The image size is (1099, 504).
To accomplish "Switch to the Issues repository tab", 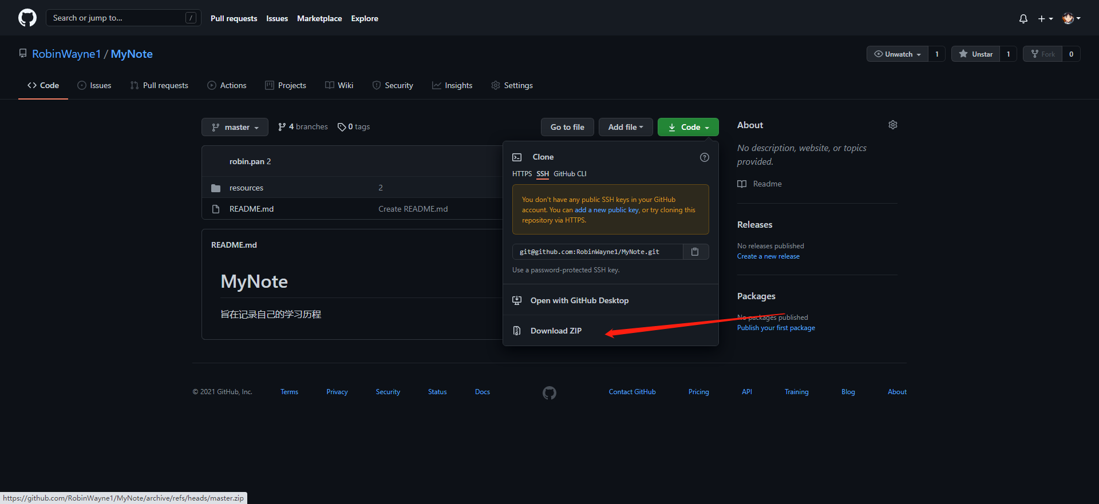I will tap(94, 85).
